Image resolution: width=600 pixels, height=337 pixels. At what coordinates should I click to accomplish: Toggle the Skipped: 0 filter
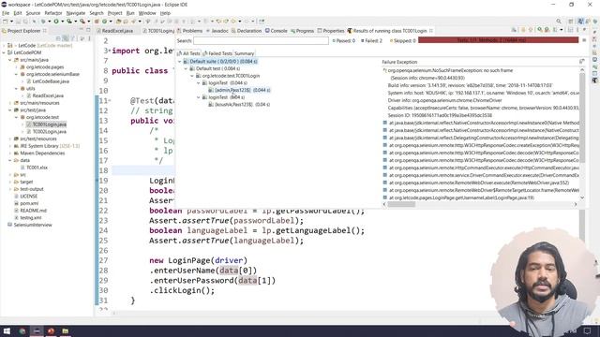(x=402, y=40)
